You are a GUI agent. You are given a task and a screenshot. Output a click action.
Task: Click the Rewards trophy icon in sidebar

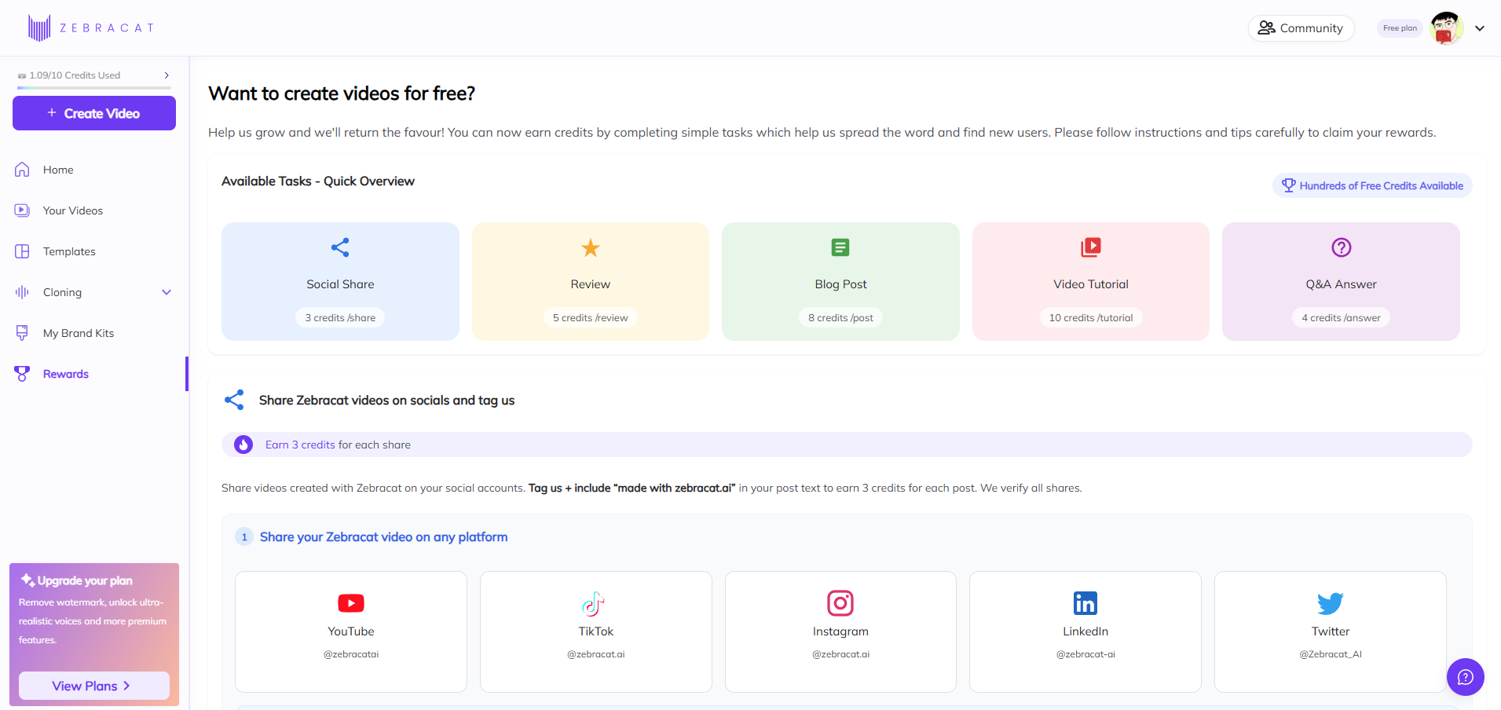click(22, 374)
